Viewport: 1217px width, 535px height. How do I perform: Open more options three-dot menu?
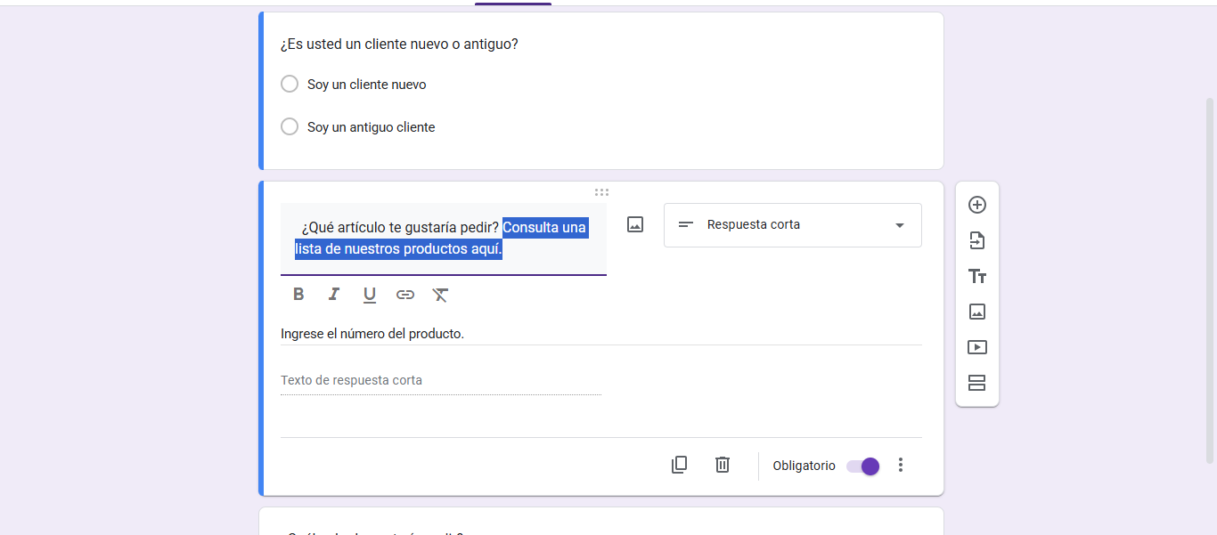pos(901,465)
